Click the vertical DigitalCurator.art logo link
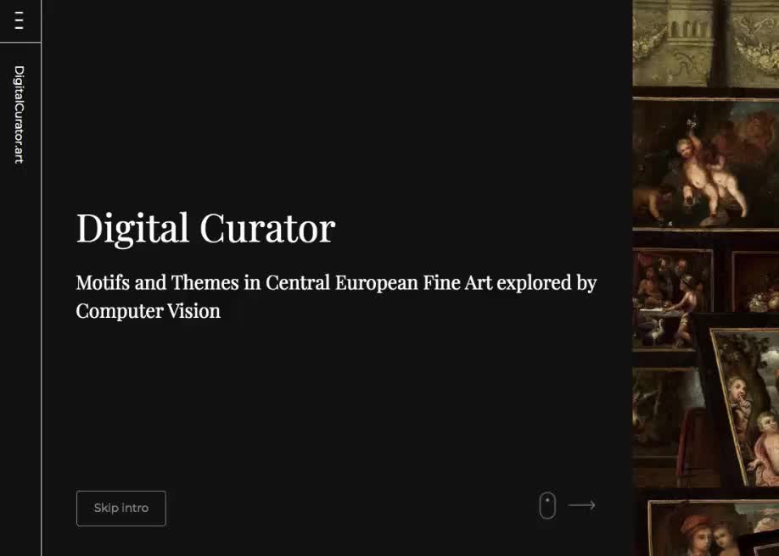 click(20, 114)
